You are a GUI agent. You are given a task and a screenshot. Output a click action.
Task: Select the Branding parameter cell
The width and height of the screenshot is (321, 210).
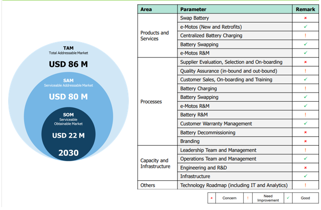[235, 141]
